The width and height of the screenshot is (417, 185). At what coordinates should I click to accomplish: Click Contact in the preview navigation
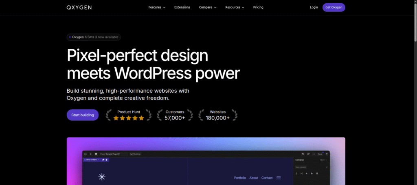click(x=267, y=178)
